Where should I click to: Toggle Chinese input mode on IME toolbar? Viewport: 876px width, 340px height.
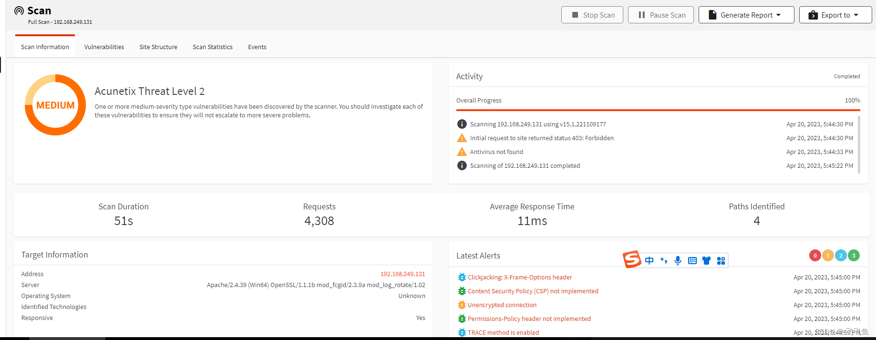point(649,260)
